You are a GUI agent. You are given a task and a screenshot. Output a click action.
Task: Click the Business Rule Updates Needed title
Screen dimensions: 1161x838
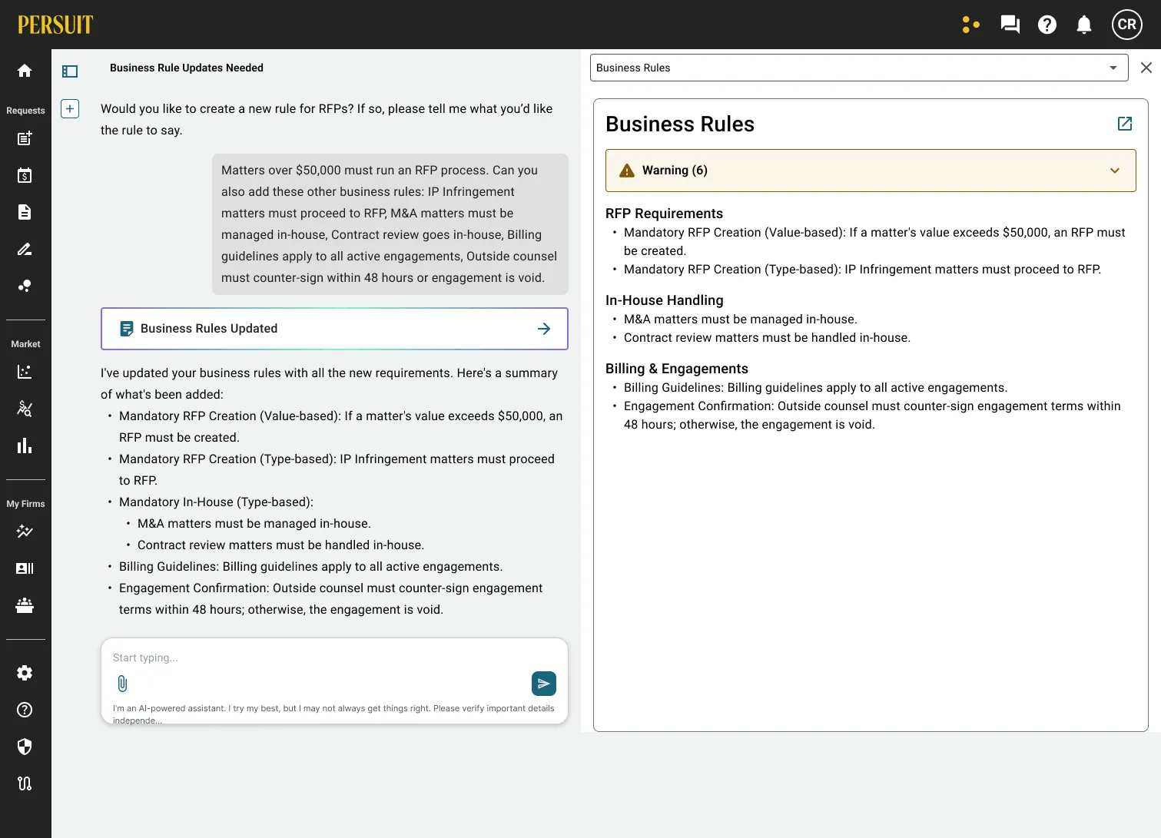click(x=187, y=68)
